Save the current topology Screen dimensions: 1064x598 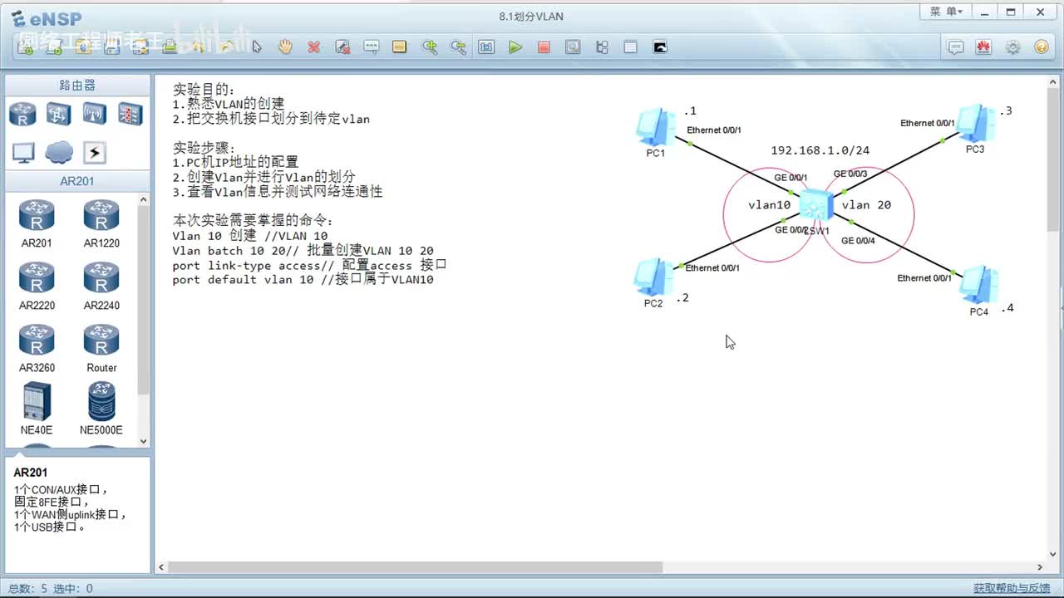point(111,47)
